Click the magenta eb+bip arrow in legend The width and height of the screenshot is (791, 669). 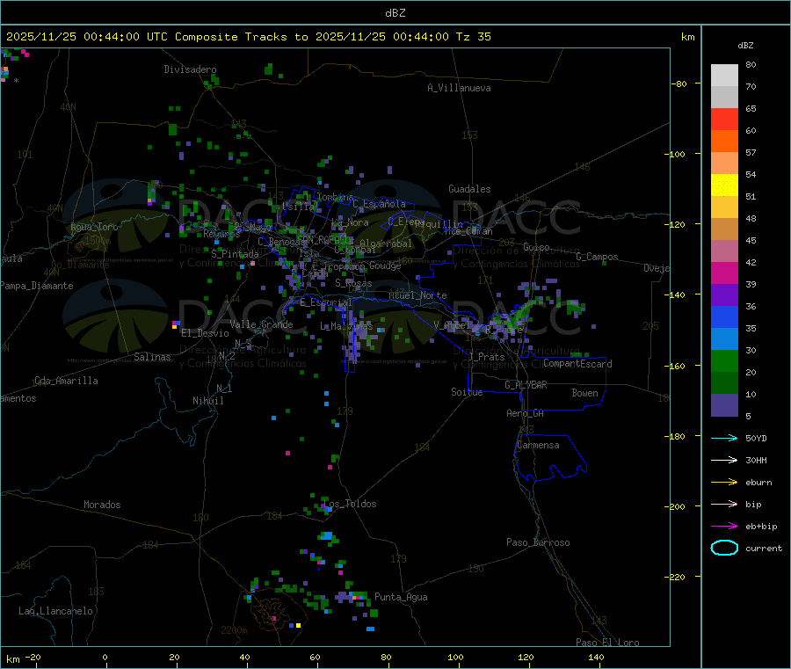tap(724, 527)
